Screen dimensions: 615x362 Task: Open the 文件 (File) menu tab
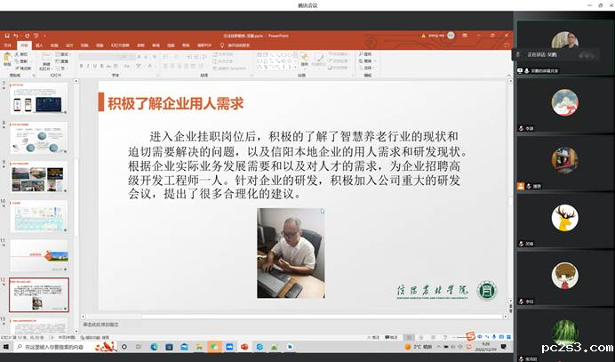pyautogui.click(x=7, y=44)
